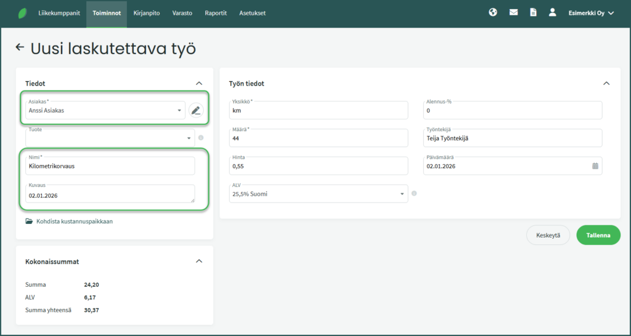Click info icon beside Tuote field
This screenshot has height=336, width=631.
pyautogui.click(x=201, y=138)
